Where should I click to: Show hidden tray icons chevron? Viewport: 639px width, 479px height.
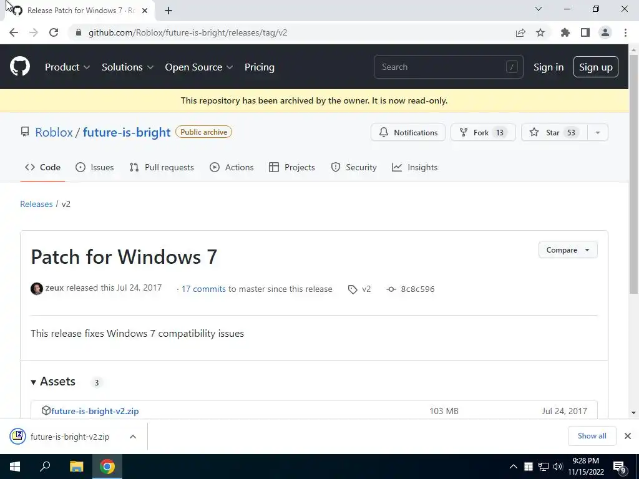(x=514, y=467)
